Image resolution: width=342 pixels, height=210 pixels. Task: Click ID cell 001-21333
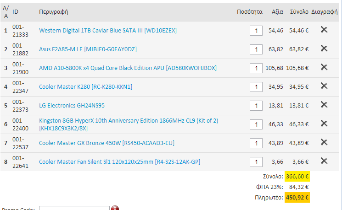(x=20, y=31)
